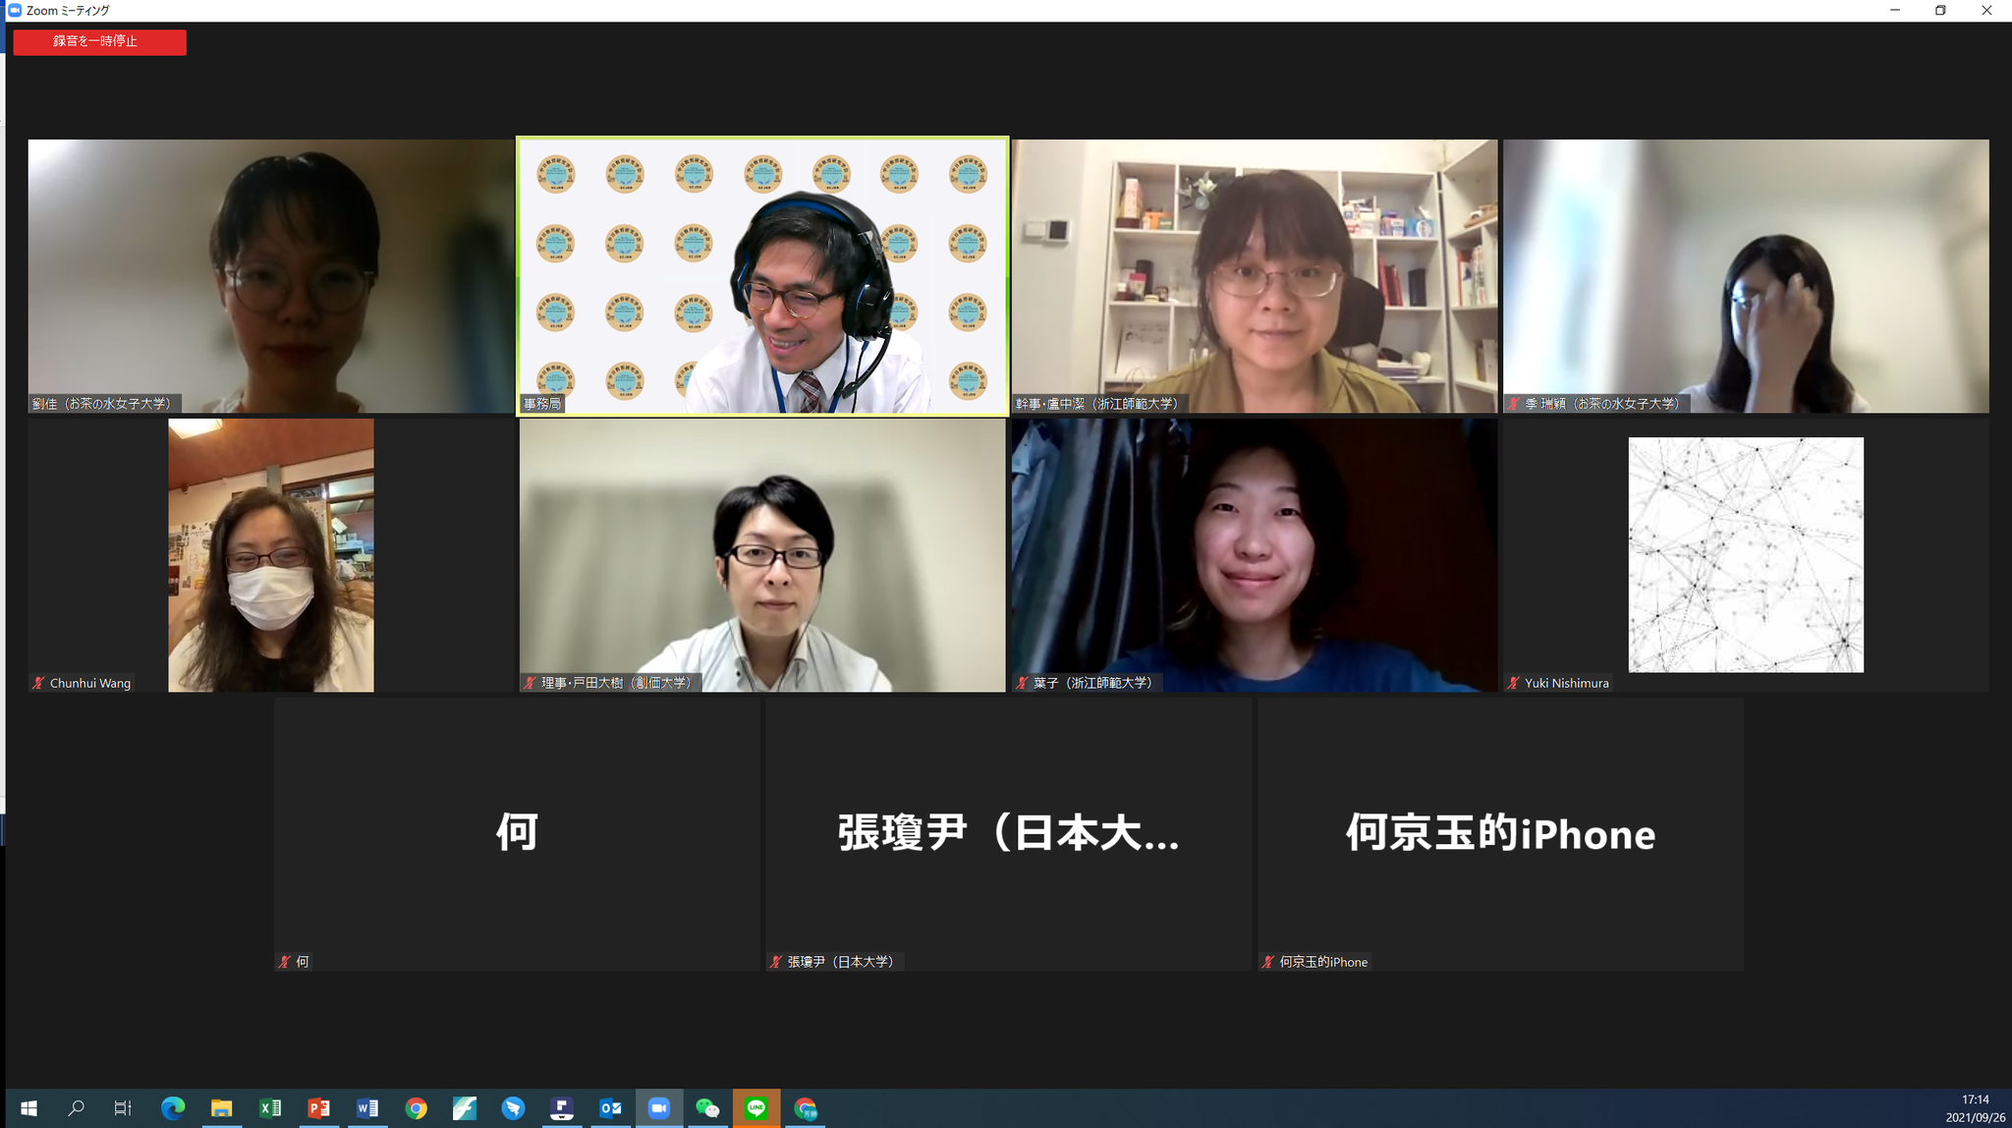This screenshot has width=2012, height=1128.
Task: Switch to PowerPoint in the taskbar
Action: 318,1108
